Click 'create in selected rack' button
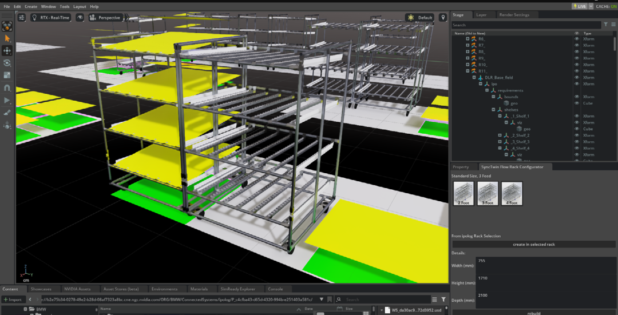 533,244
